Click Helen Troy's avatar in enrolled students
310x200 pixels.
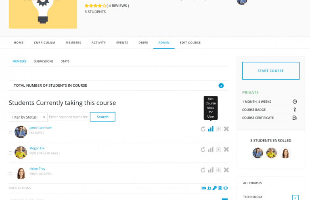coord(285,153)
